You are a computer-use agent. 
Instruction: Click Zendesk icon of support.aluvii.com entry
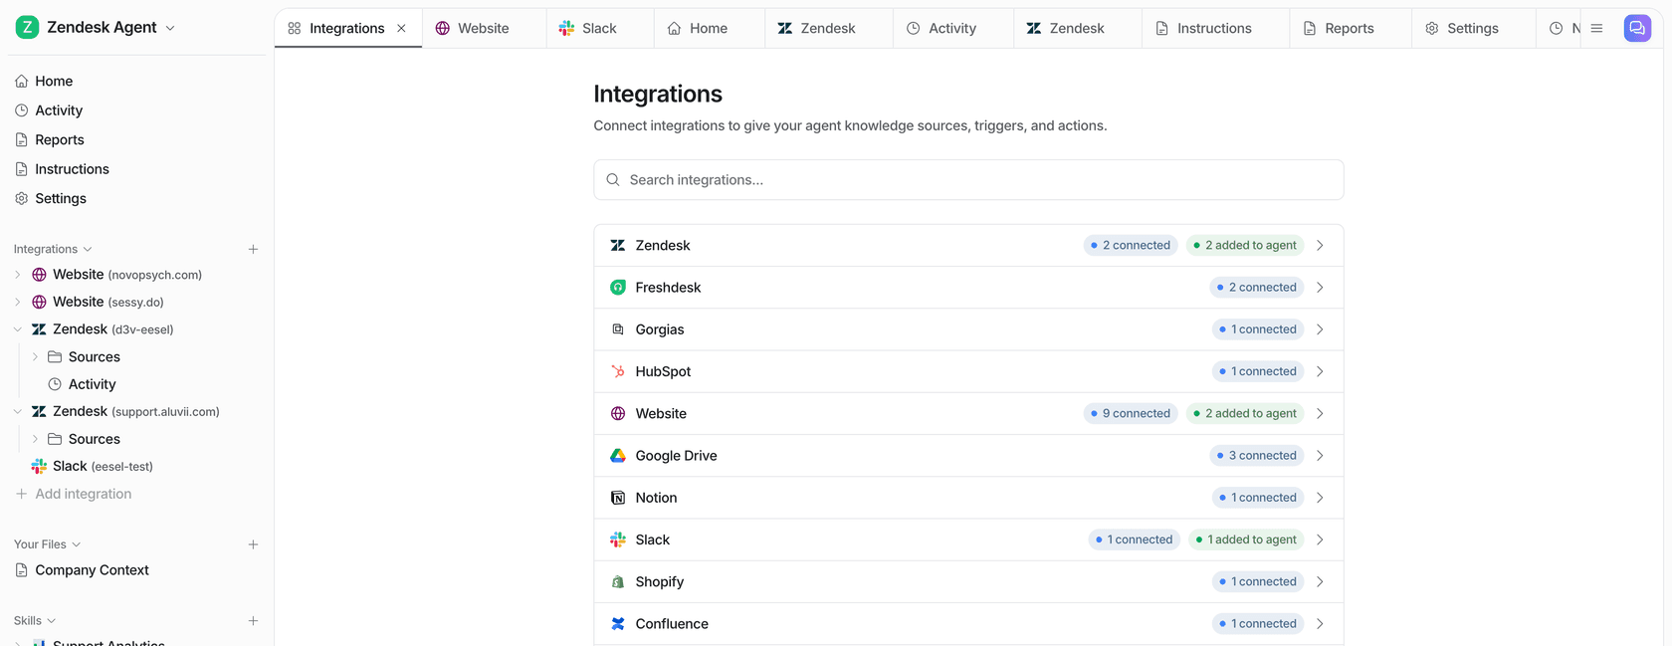pyautogui.click(x=39, y=411)
